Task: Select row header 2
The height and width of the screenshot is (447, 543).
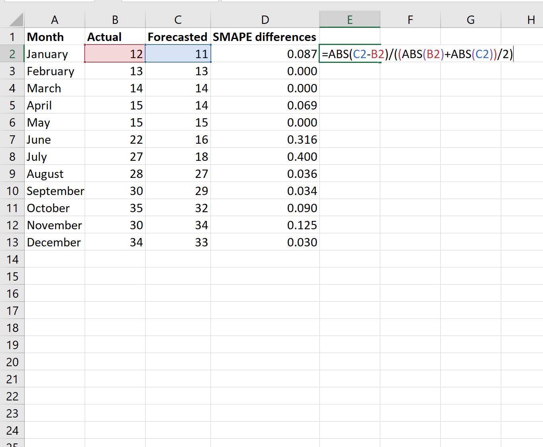Action: tap(12, 54)
